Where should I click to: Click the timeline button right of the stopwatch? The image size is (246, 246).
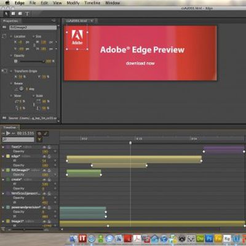tap(46, 133)
